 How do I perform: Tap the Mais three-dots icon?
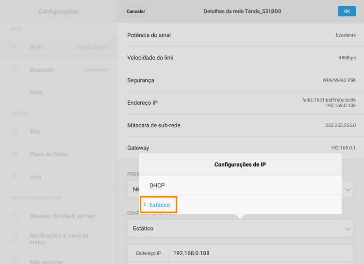(x=15, y=92)
